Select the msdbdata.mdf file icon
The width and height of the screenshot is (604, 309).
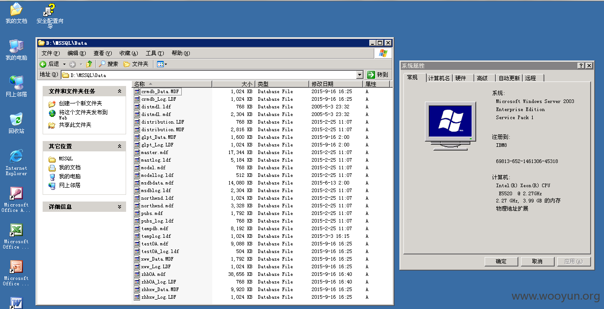pyautogui.click(x=137, y=183)
